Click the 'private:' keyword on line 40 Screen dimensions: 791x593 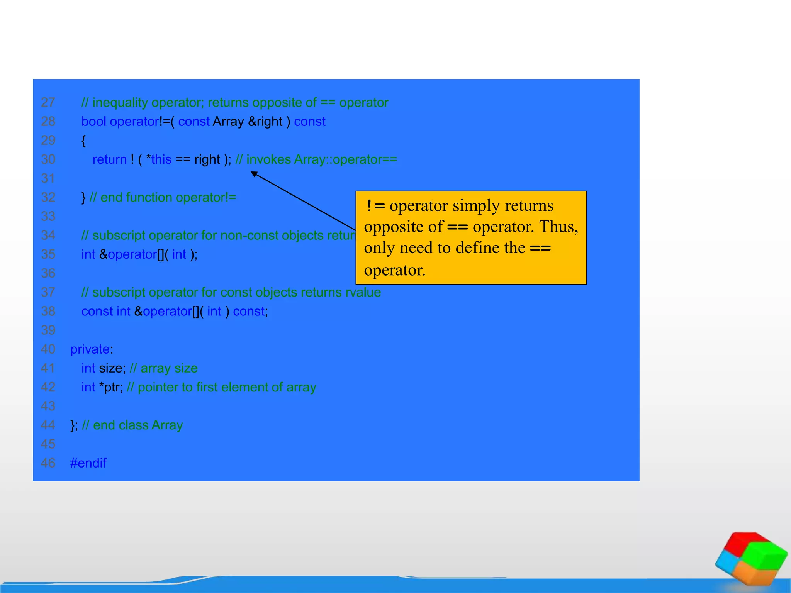(x=92, y=349)
